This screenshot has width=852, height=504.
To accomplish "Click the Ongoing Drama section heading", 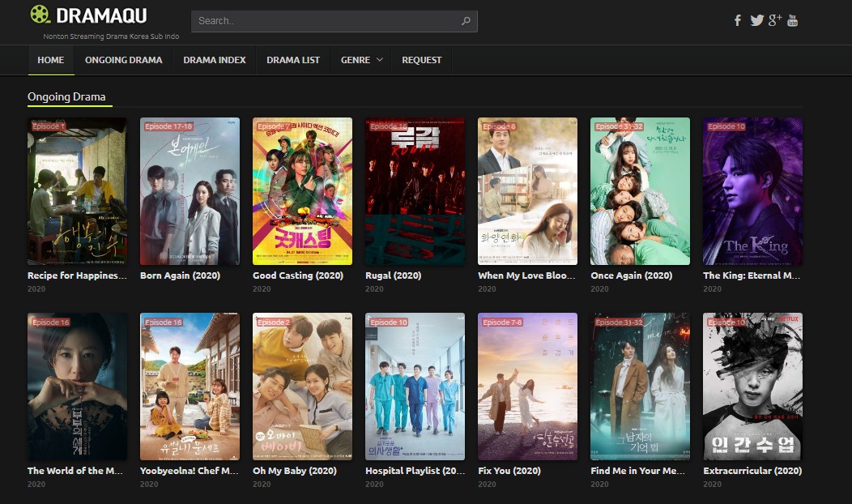I will 66,96.
